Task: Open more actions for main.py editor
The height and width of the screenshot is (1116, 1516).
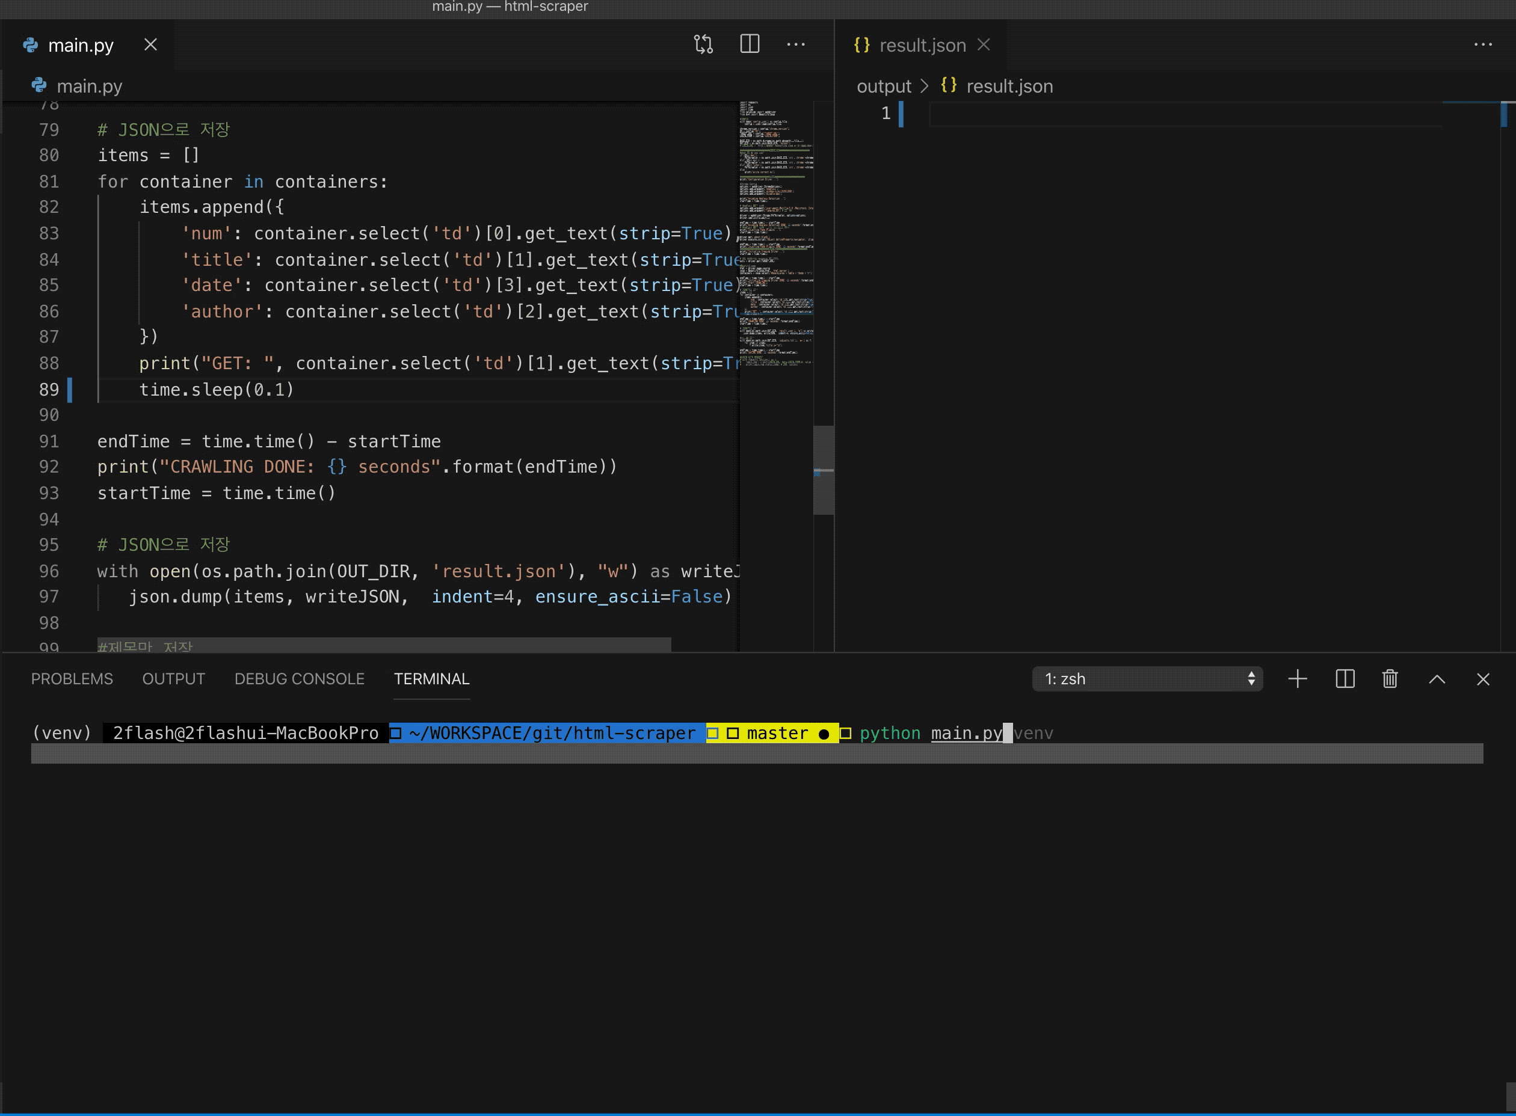Action: [795, 44]
